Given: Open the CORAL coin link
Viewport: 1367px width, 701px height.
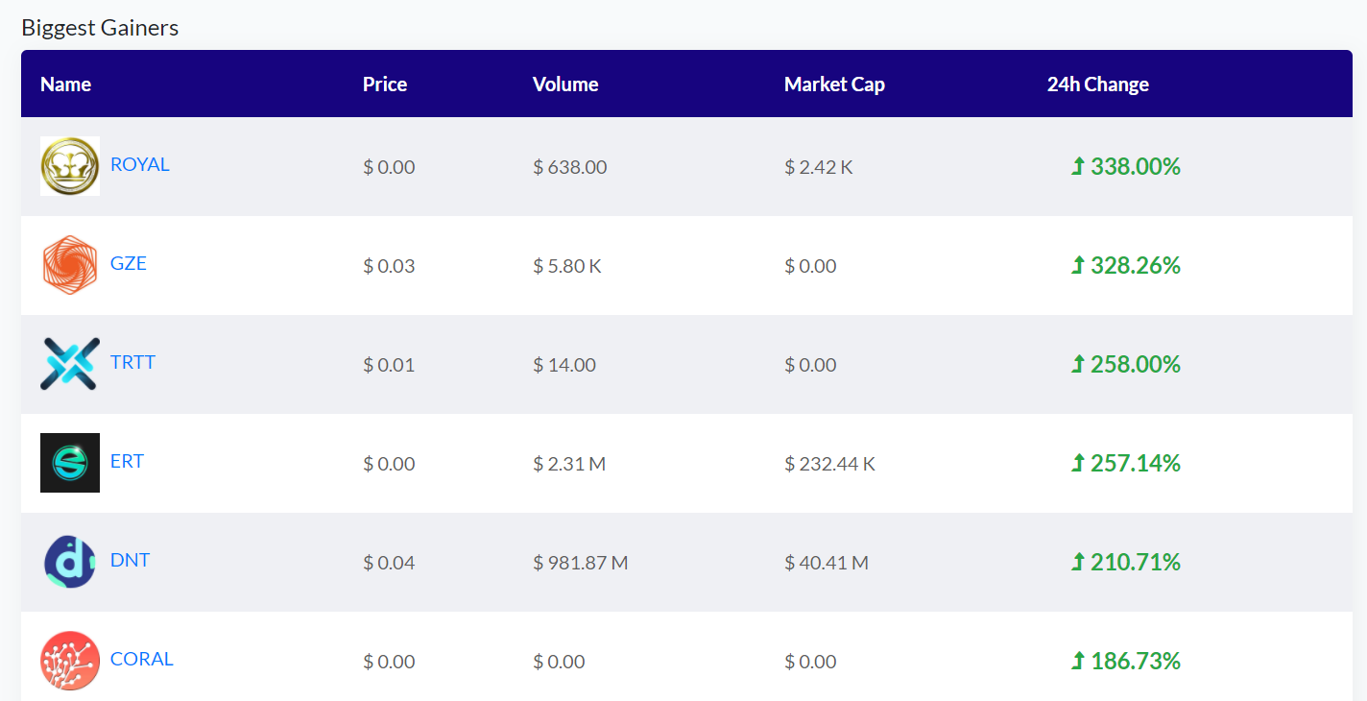Looking at the screenshot, I should pos(142,659).
